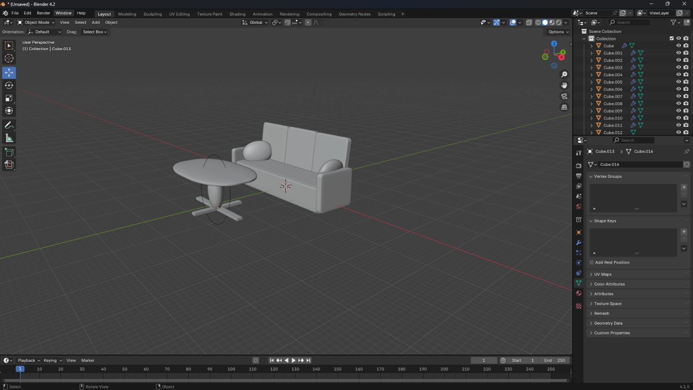Open the Render properties tab
The width and height of the screenshot is (693, 390).
(x=579, y=165)
